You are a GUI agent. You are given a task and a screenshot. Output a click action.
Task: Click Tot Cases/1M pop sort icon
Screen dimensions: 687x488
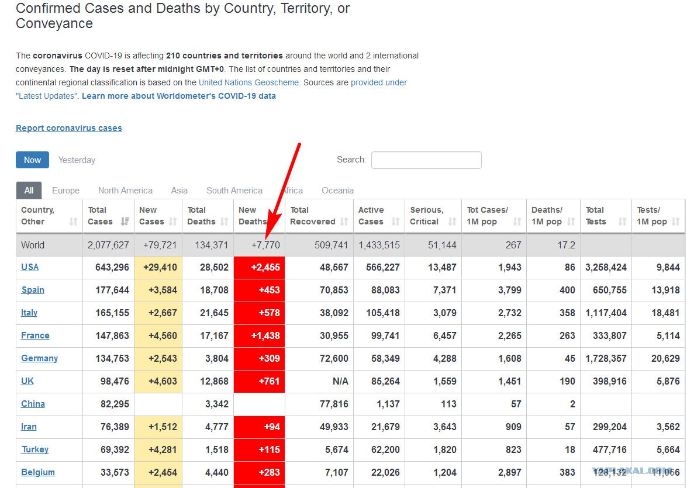coord(517,221)
